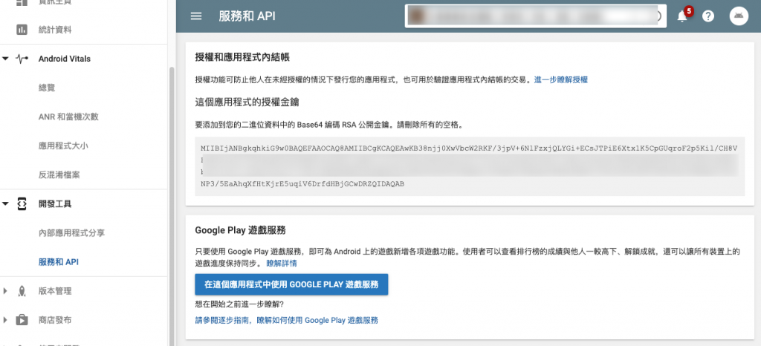Click the 想在開始之前進一步瞭解? text
761x346 pixels.
239,304
